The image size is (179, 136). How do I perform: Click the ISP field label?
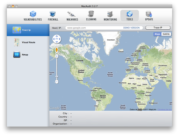(x=66, y=120)
